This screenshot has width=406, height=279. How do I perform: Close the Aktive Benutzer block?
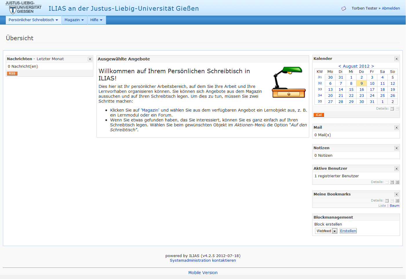pos(396,169)
